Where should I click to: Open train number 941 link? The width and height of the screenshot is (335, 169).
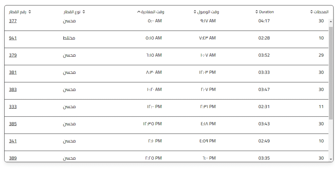(13, 38)
